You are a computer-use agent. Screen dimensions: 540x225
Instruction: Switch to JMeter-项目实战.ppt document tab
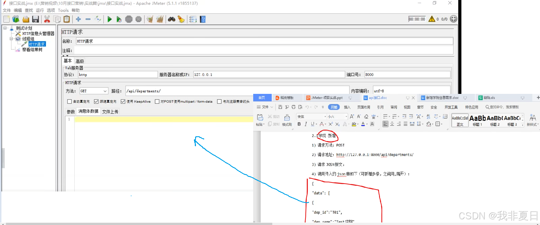(327, 98)
